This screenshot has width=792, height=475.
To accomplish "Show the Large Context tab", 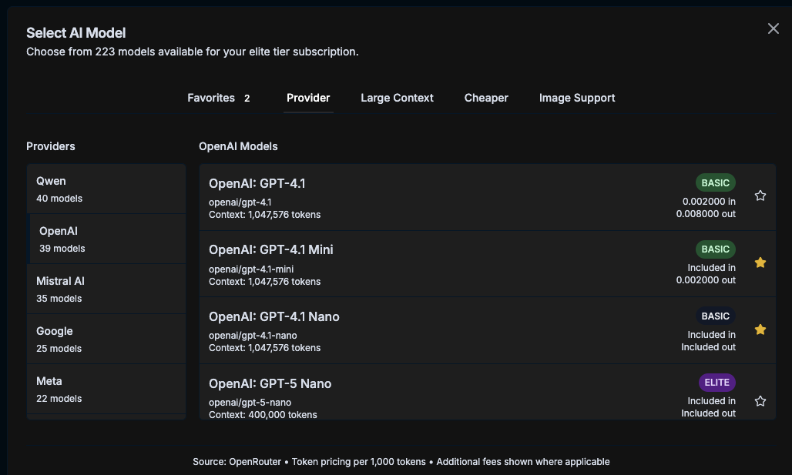I will 397,98.
